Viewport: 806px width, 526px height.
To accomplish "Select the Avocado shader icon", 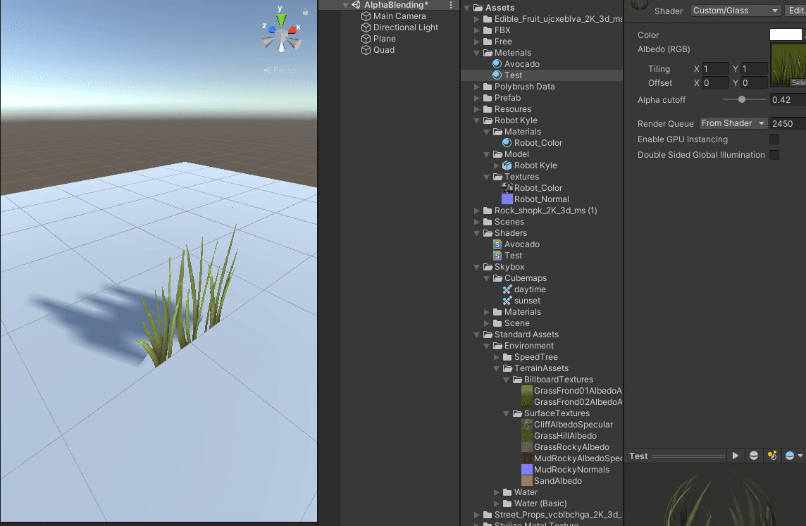I will pos(497,244).
